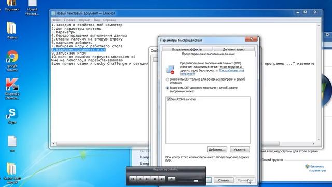332x187 pixels.
Task: Click the line '6.нажимаем добавить'
Action: [x=72, y=43]
